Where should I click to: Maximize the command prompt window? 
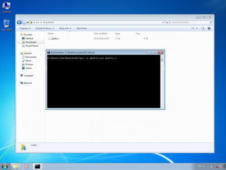point(155,53)
